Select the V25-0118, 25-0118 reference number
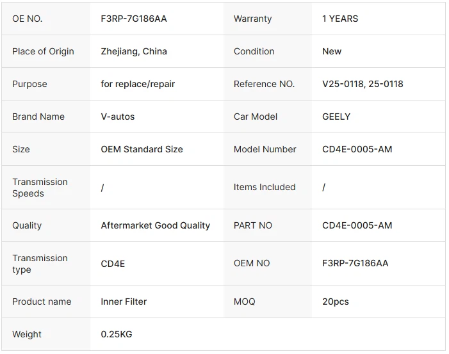Image resolution: width=449 pixels, height=354 pixels. point(363,84)
